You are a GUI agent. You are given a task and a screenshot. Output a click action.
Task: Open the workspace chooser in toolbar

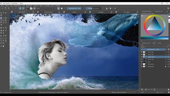(x=168, y=8)
